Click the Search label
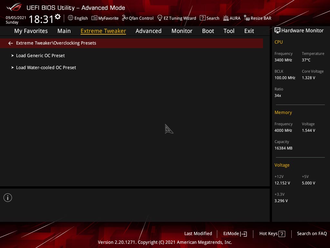The width and height of the screenshot is (330, 248). point(213,18)
